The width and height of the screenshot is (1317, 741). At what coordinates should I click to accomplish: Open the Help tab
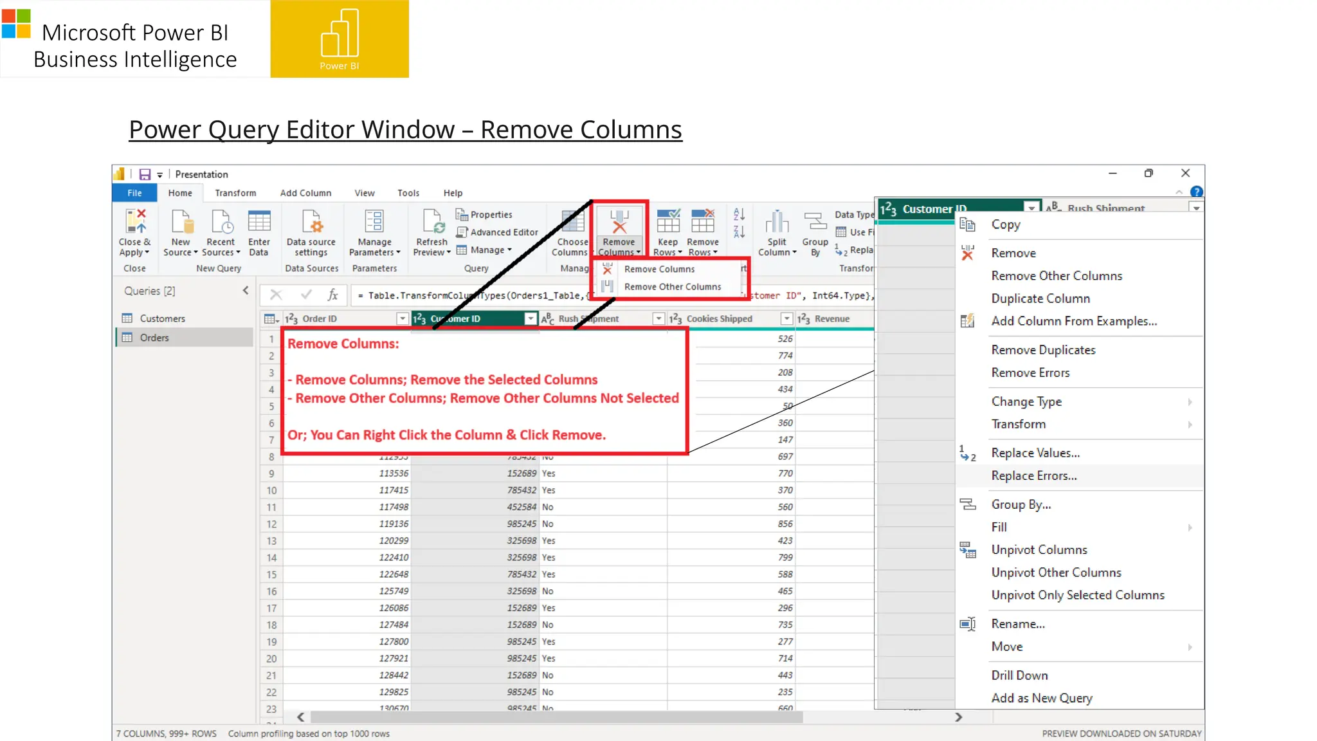coord(453,193)
